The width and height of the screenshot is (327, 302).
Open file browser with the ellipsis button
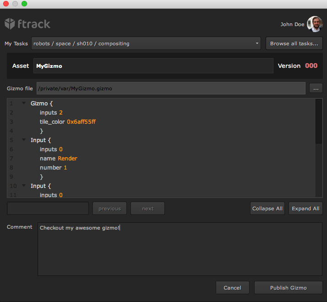coord(316,88)
